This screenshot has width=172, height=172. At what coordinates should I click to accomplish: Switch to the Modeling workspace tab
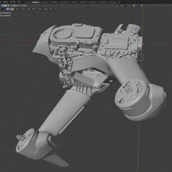pyautogui.click(x=36, y=2)
